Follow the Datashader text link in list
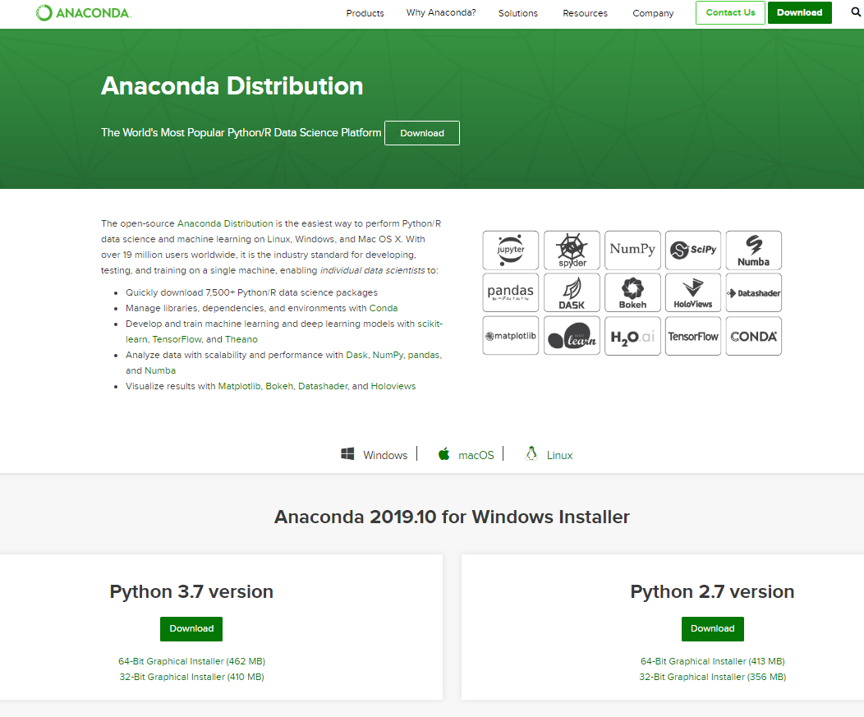Image resolution: width=864 pixels, height=717 pixels. click(x=323, y=386)
